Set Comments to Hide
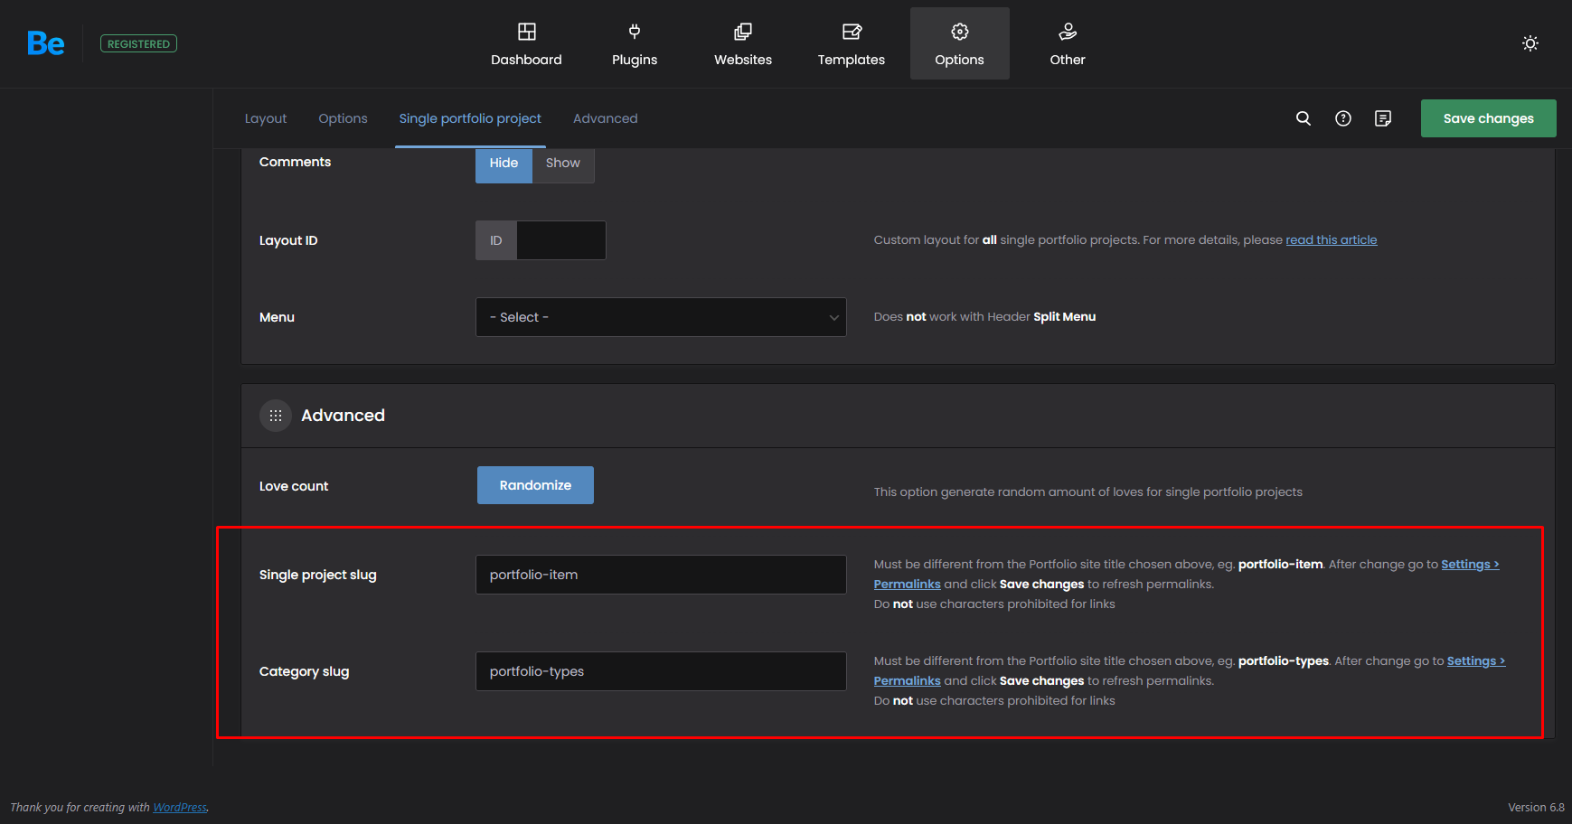 [x=504, y=164]
